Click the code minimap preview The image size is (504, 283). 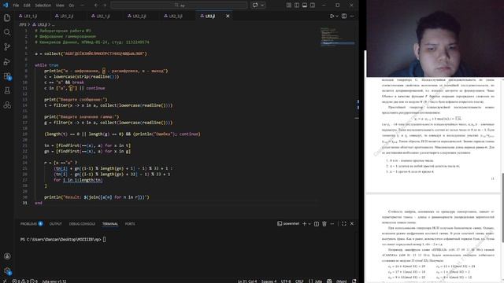338,36
